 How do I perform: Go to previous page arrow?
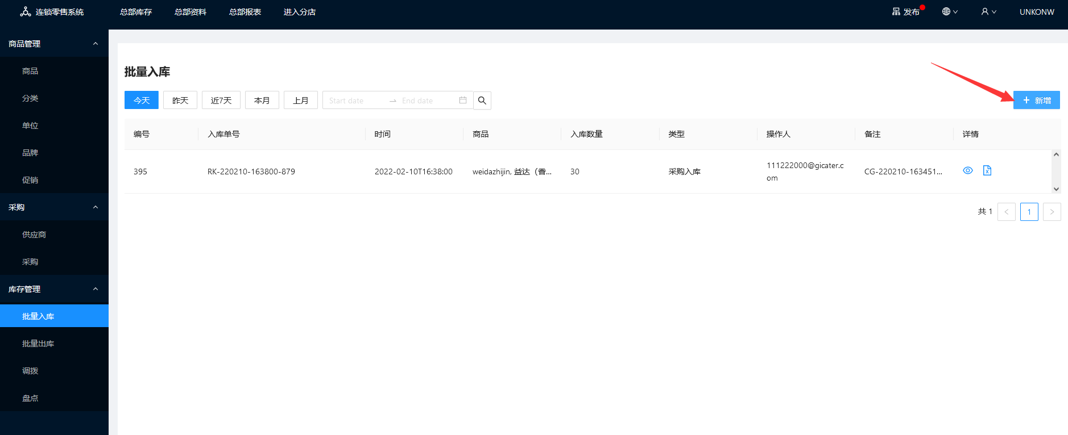pyautogui.click(x=1007, y=212)
